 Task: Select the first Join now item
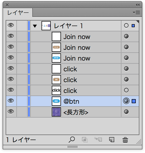click(72, 36)
